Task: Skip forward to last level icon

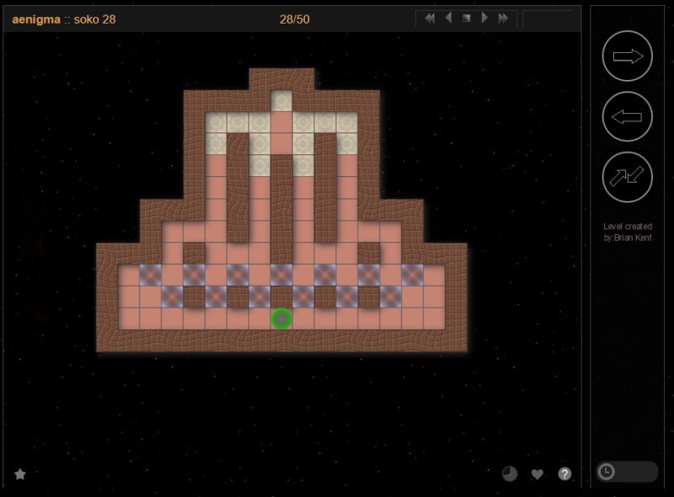Action: pyautogui.click(x=503, y=18)
